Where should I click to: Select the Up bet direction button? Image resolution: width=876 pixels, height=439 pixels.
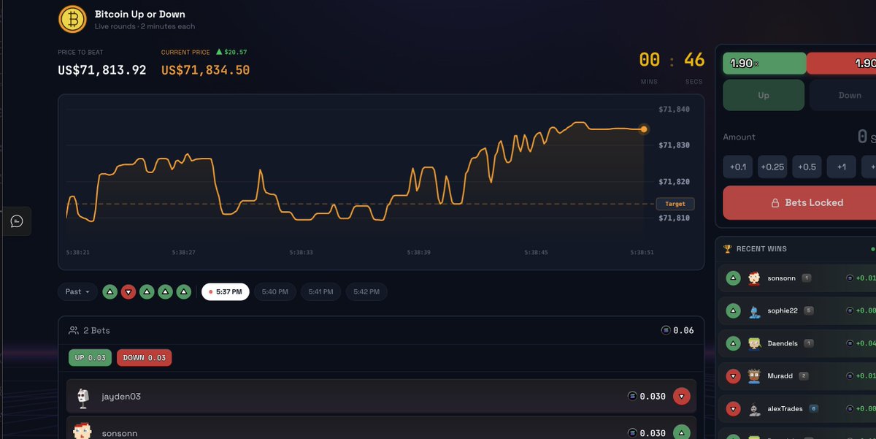click(x=764, y=95)
